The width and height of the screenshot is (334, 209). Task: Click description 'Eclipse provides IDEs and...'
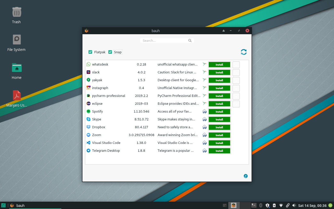(178, 103)
